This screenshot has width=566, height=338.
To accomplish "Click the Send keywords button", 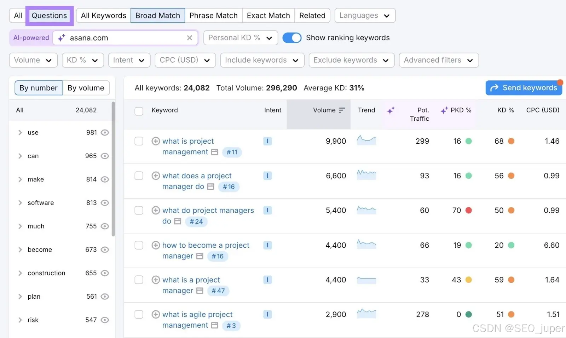I will pos(524,88).
